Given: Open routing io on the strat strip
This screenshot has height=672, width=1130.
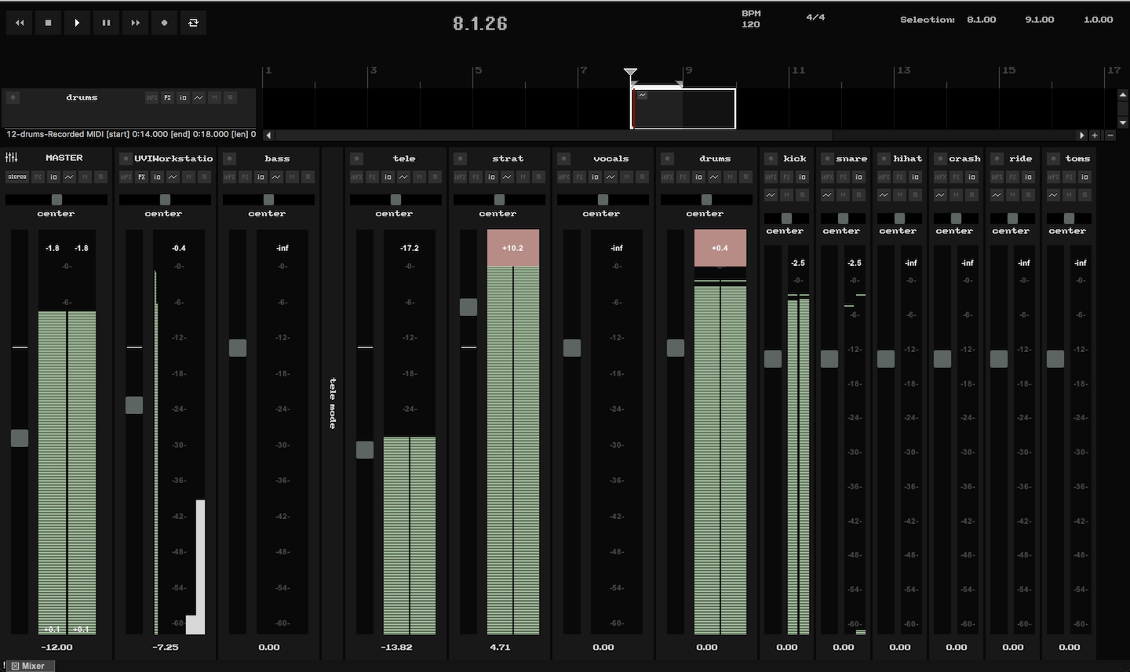Looking at the screenshot, I should [x=491, y=177].
